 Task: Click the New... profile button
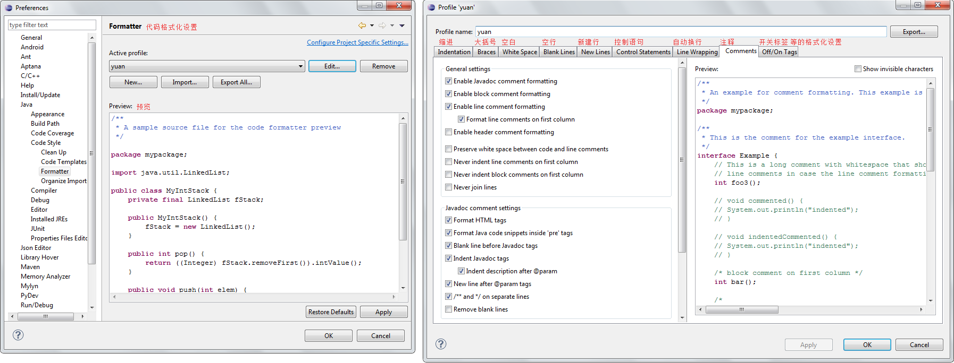click(x=133, y=82)
